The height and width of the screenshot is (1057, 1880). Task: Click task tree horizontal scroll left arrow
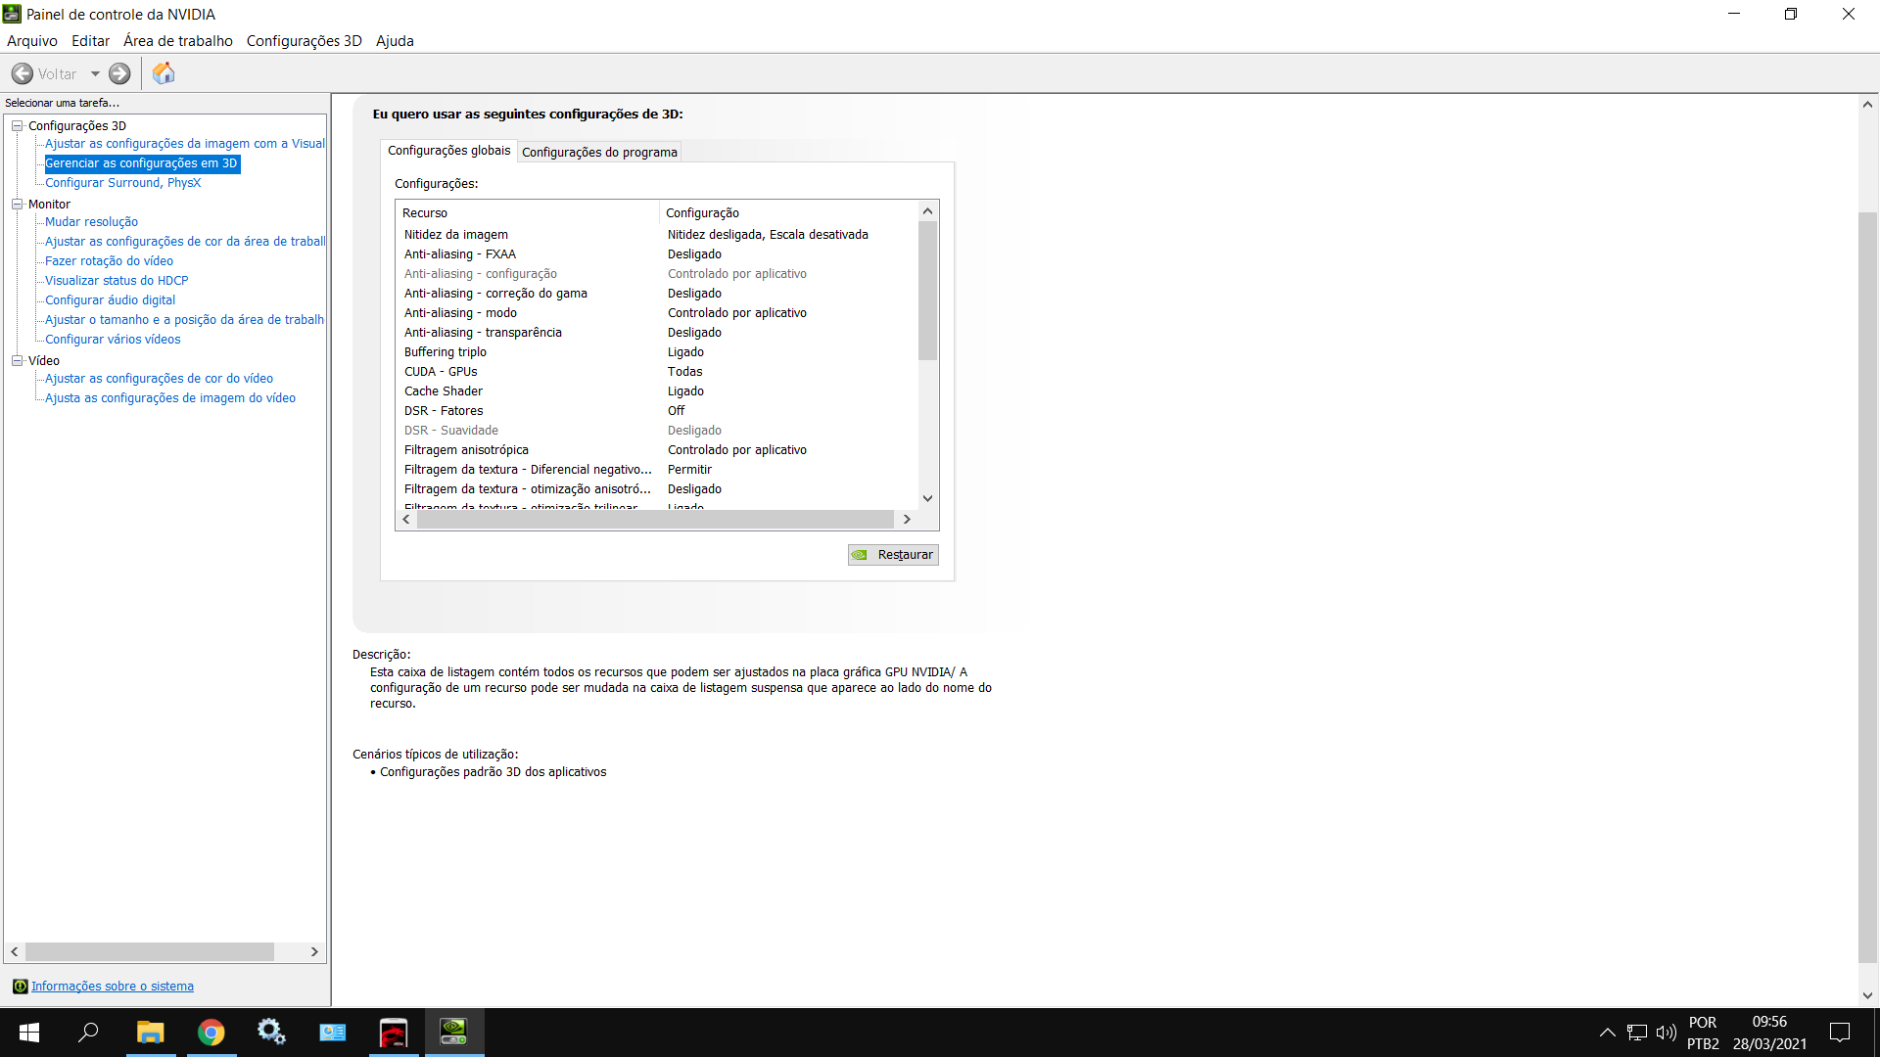(15, 951)
